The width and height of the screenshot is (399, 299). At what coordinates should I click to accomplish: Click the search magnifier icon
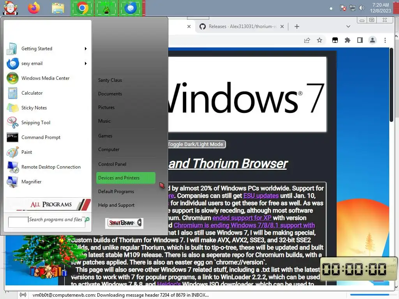point(87,220)
